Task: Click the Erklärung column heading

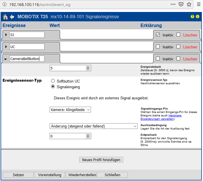Action: (x=151, y=25)
